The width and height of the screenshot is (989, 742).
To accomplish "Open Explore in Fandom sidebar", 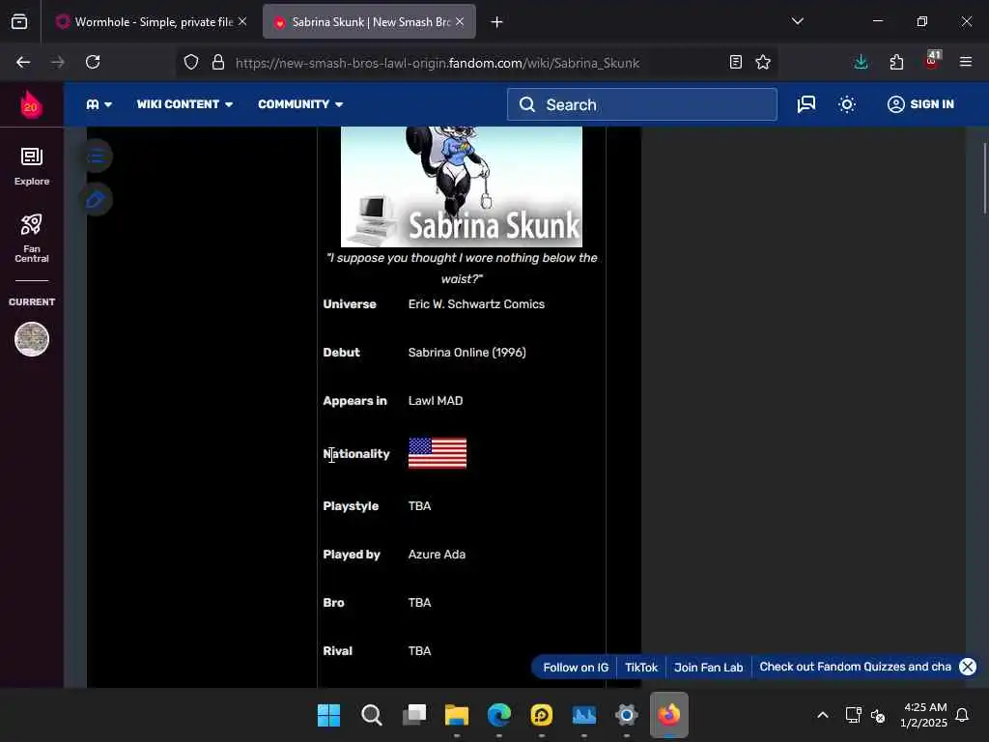I will click(32, 166).
